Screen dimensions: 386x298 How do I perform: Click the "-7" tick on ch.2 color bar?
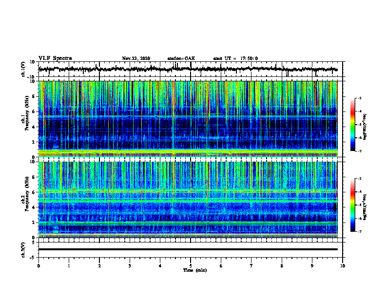359,231
